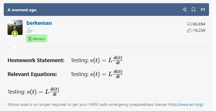Open the reaction score 19,259
Image resolution: width=216 pixels, height=111 pixels.
pos(199,30)
